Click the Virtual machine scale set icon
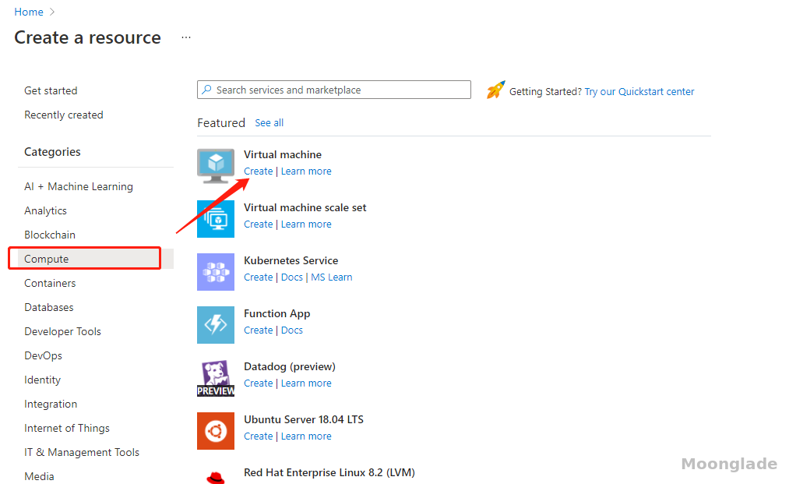 tap(216, 218)
